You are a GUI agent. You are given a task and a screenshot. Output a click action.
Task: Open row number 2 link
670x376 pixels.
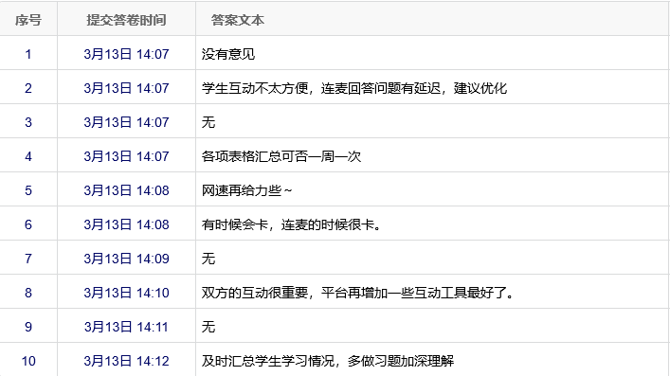(28, 88)
